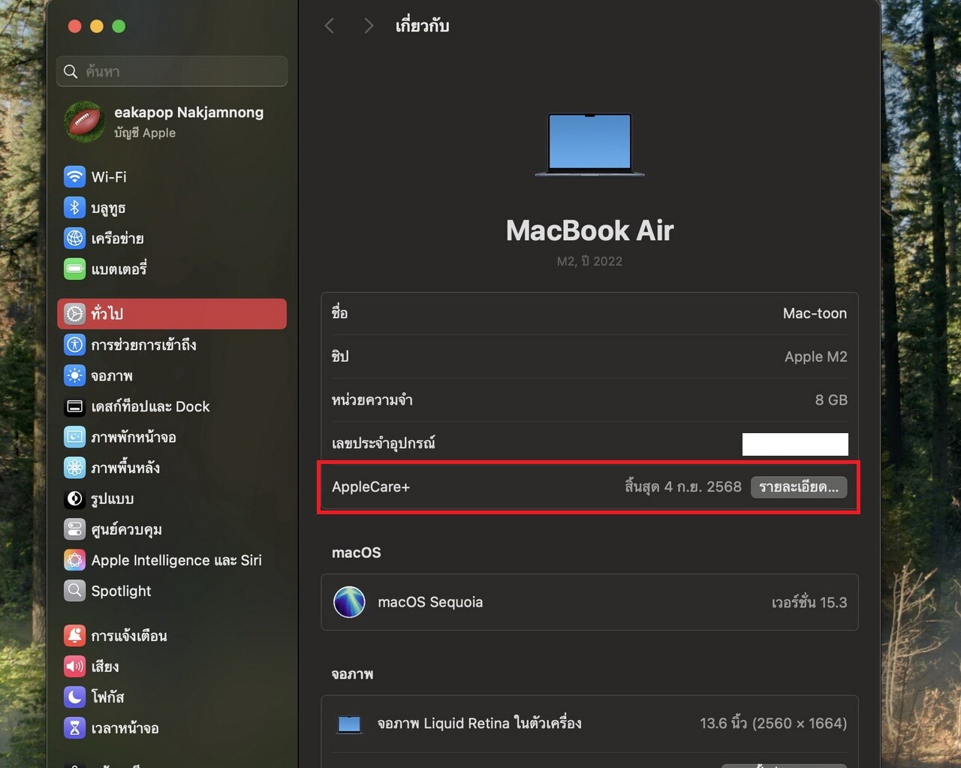961x768 pixels.
Task: Click the AppleCare+ row label
Action: pyautogui.click(x=371, y=486)
